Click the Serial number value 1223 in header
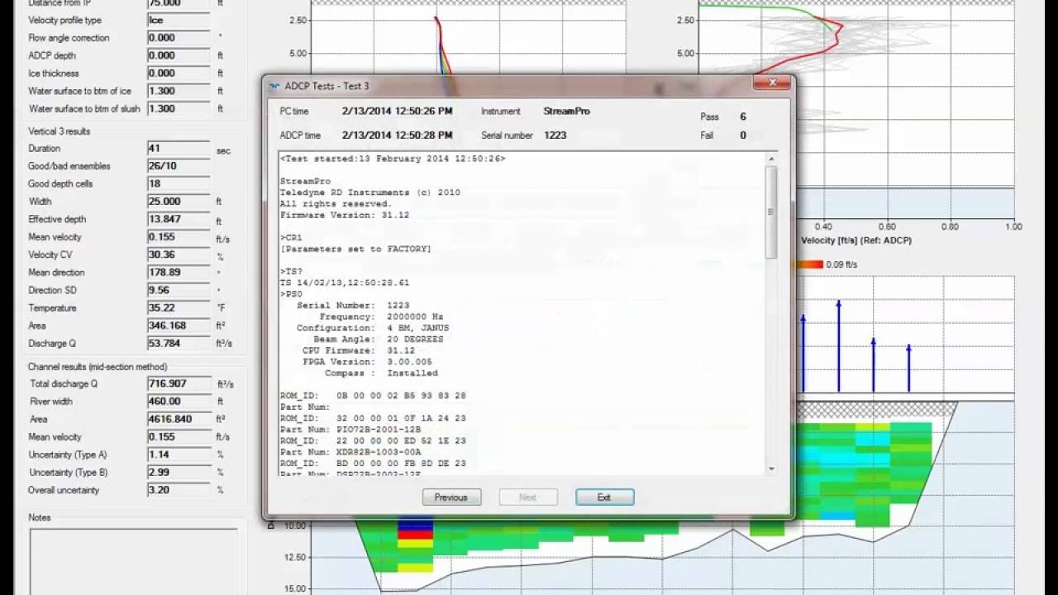The width and height of the screenshot is (1058, 595). (555, 136)
